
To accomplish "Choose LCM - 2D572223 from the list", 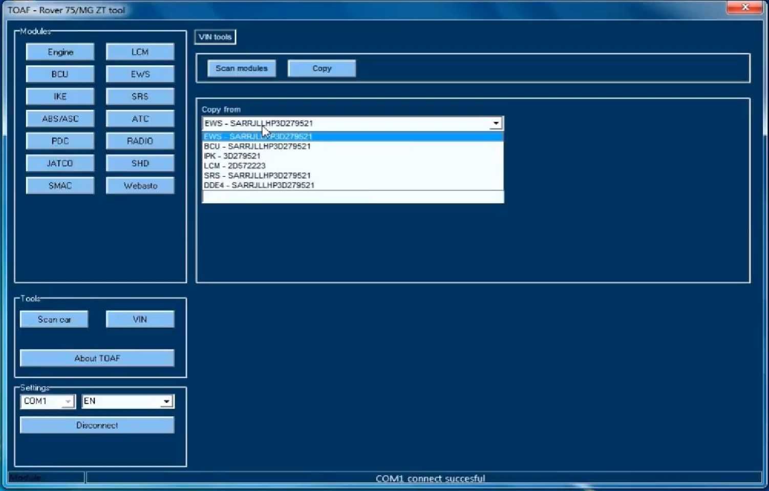I will (x=353, y=166).
